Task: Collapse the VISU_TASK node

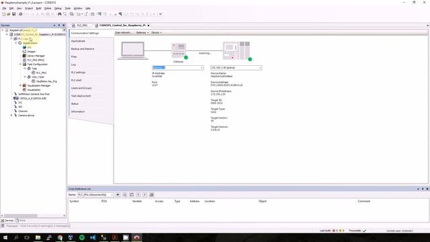Action: click(x=25, y=77)
